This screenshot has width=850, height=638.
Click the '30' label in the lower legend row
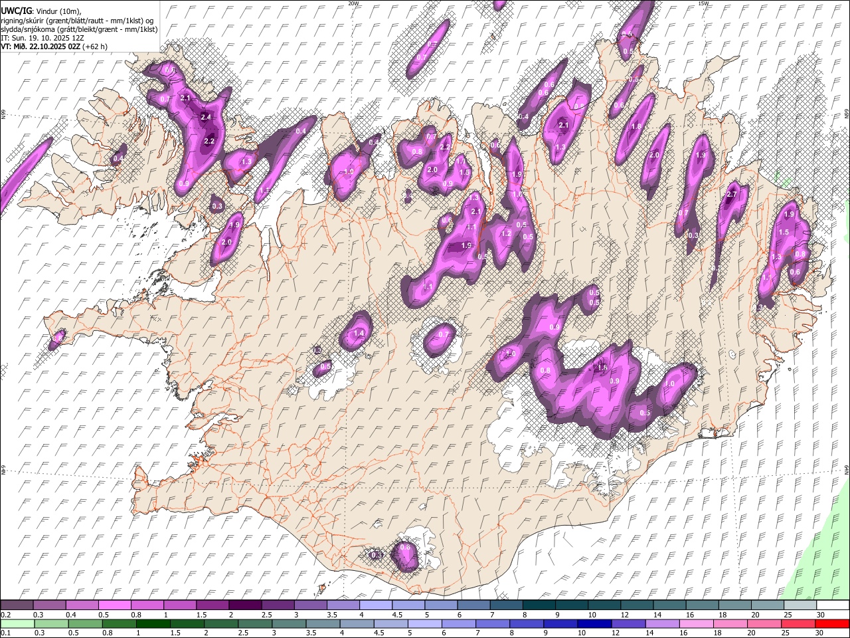coord(819,633)
